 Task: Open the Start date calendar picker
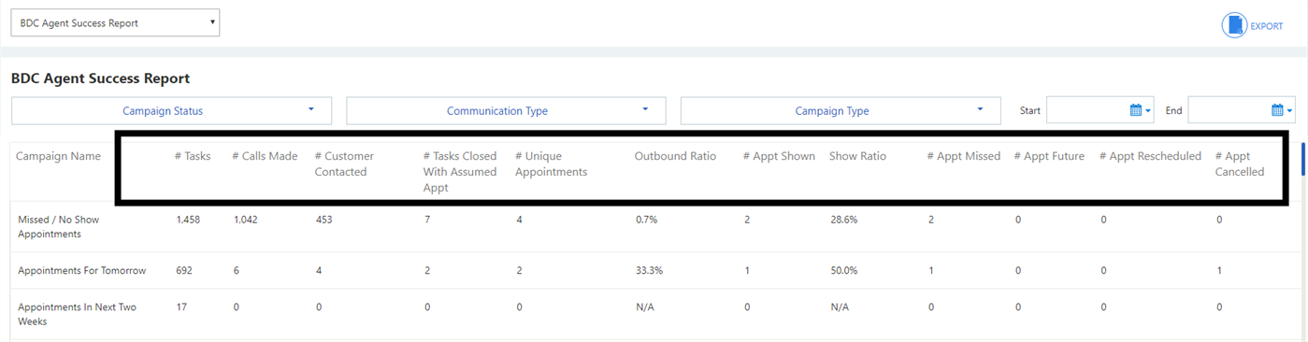1142,110
